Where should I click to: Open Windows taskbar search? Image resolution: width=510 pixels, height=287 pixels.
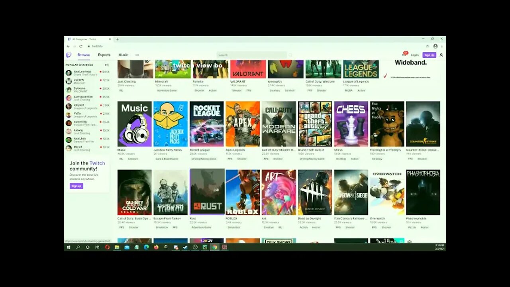pos(78,247)
